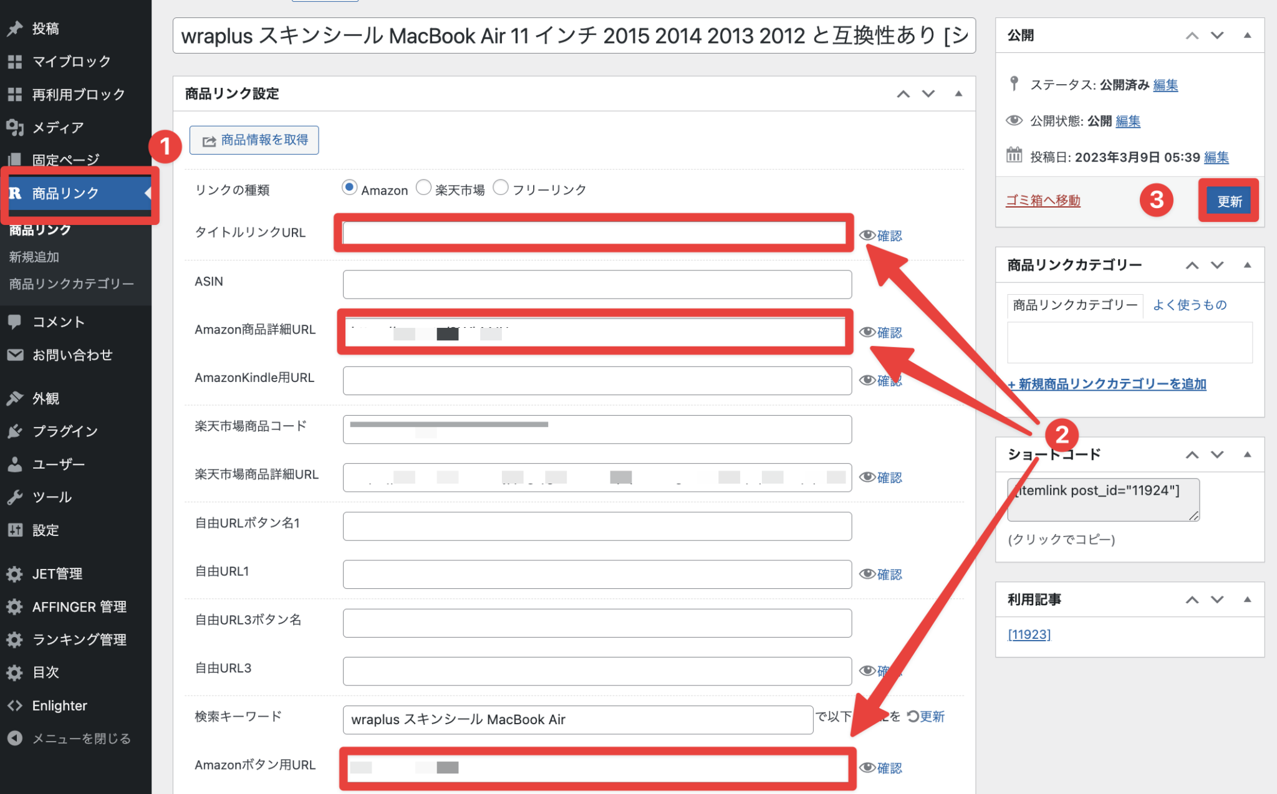Viewport: 1277px width, 794px height.
Task: Open the コメント (Comments) section icon
Action: [x=15, y=322]
